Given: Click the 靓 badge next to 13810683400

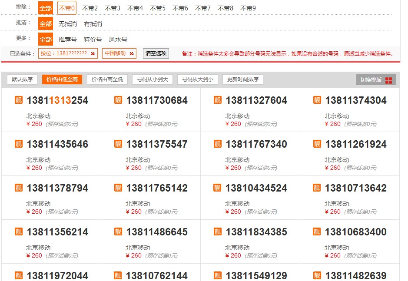Looking at the screenshot, I should click(317, 231).
